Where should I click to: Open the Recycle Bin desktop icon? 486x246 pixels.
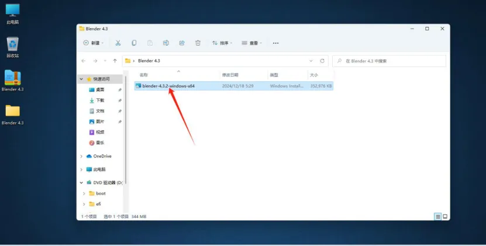[x=12, y=47]
